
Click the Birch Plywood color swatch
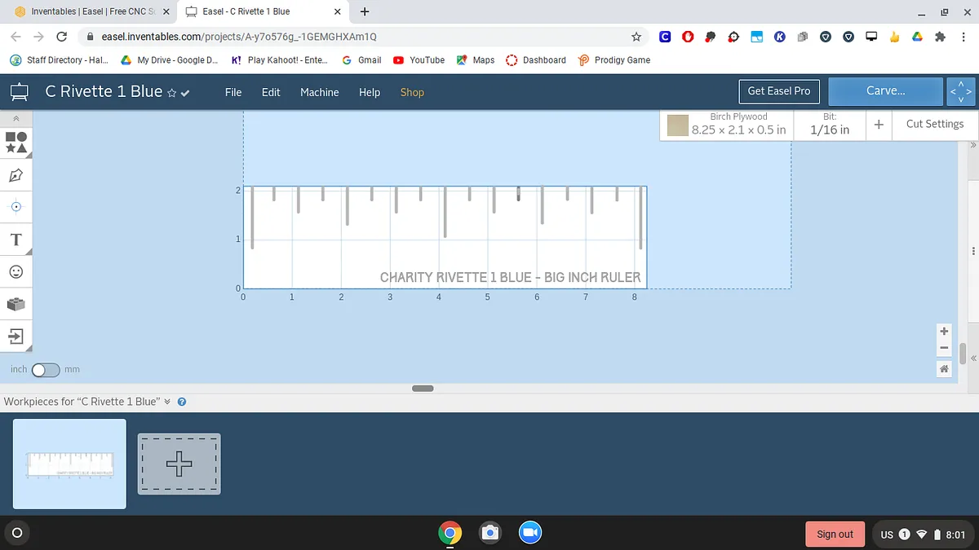tap(677, 125)
